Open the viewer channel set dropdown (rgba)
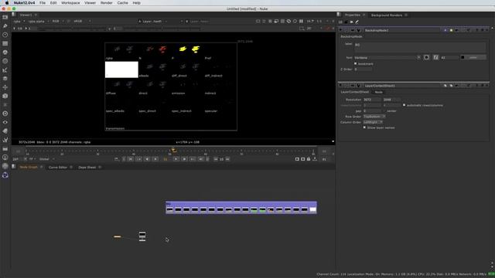The width and height of the screenshot is (495, 278). click(19, 22)
